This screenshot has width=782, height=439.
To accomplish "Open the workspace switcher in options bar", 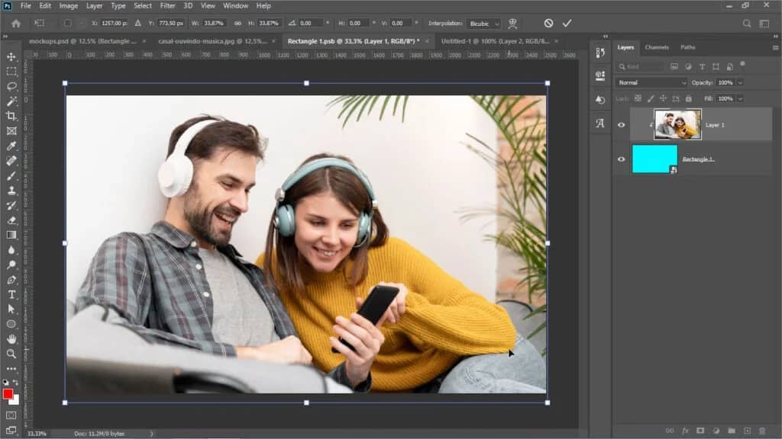I will coord(764,24).
